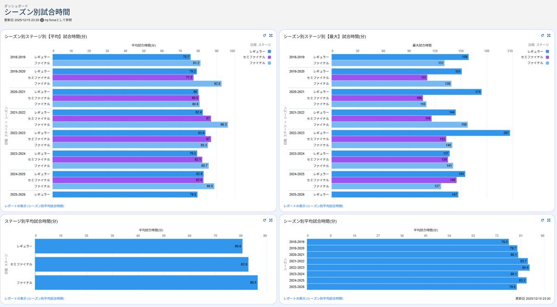The height and width of the screenshot is (307, 557).
Task: Refresh the 【最大】試合時間 chart widget
Action: (542, 35)
